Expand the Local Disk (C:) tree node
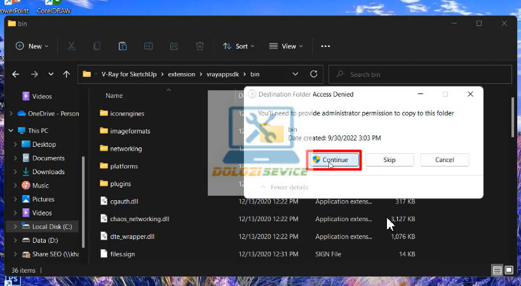The width and height of the screenshot is (521, 286). pyautogui.click(x=15, y=227)
